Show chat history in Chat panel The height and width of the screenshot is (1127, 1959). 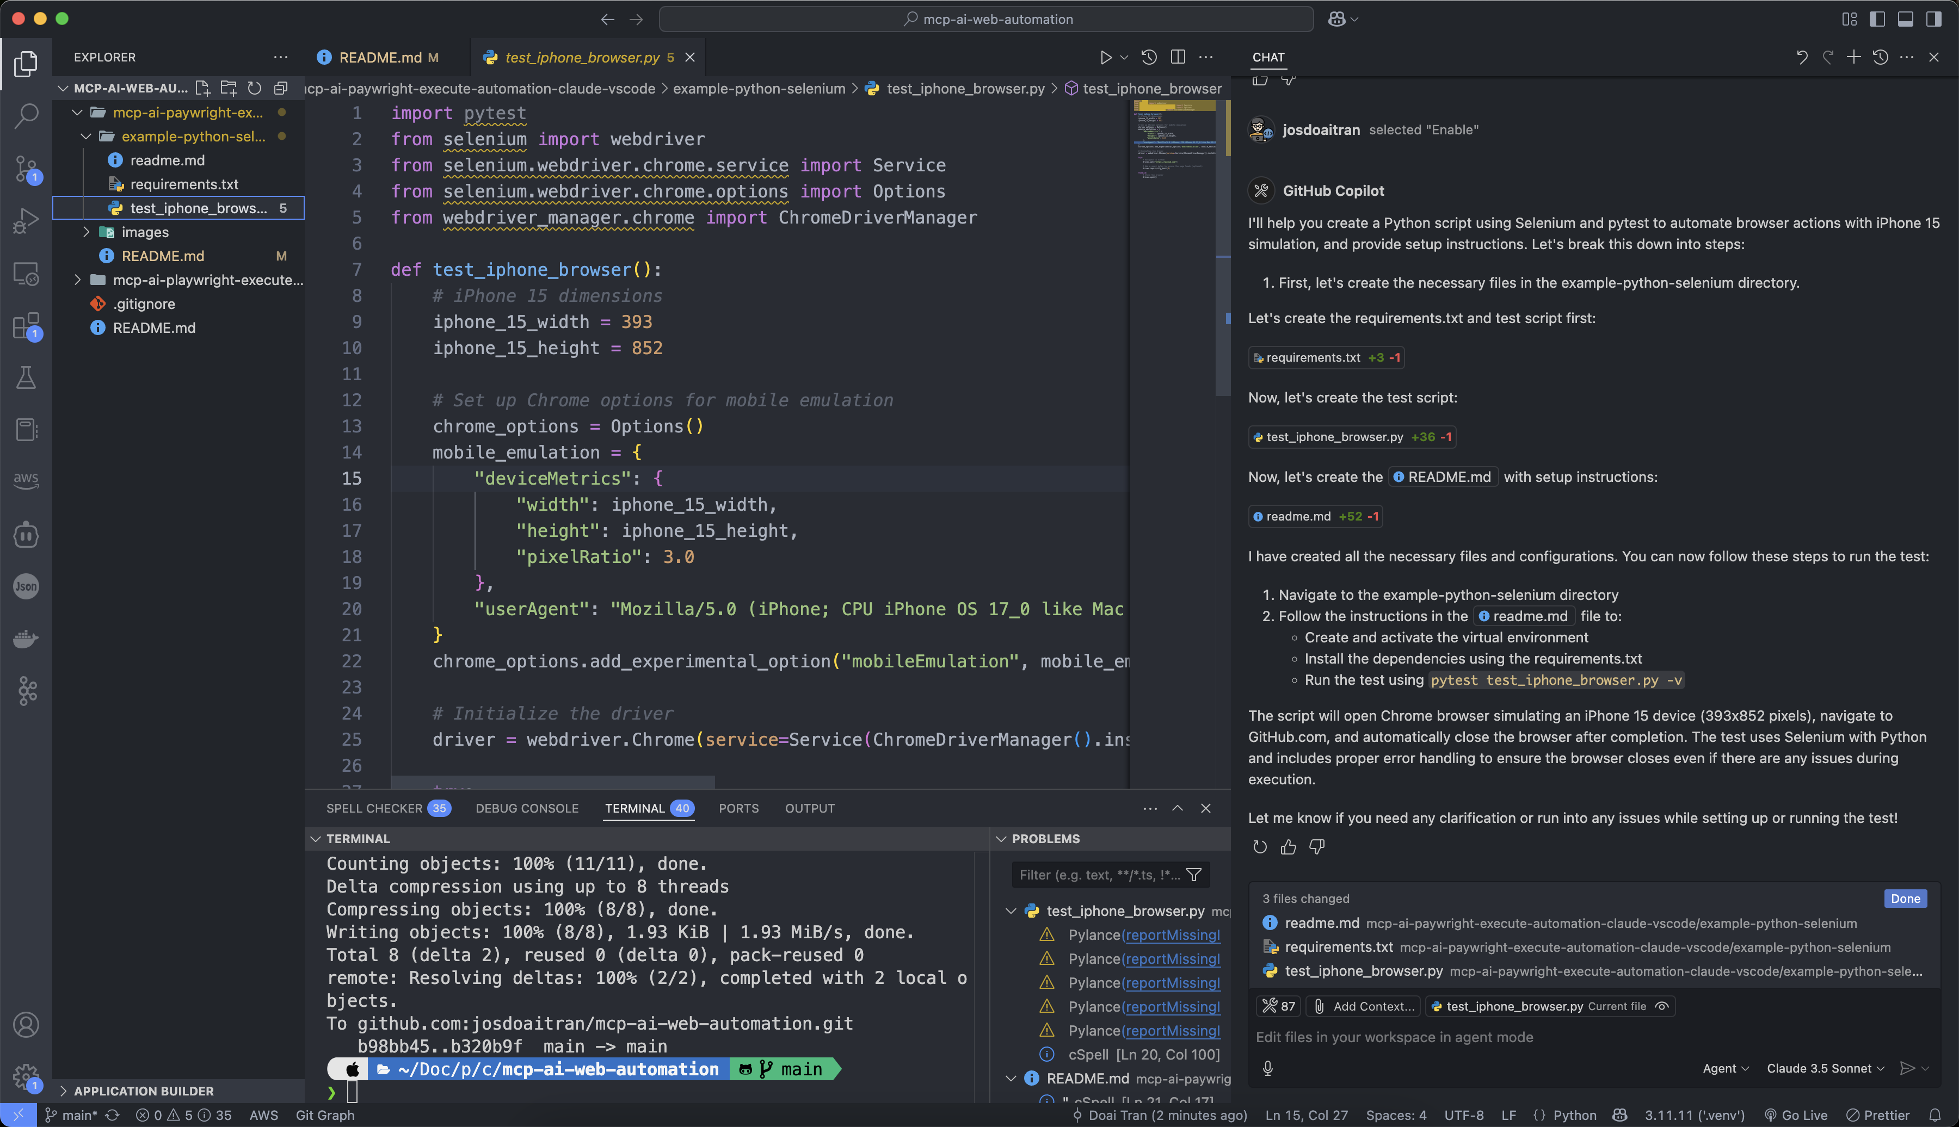coord(1880,57)
